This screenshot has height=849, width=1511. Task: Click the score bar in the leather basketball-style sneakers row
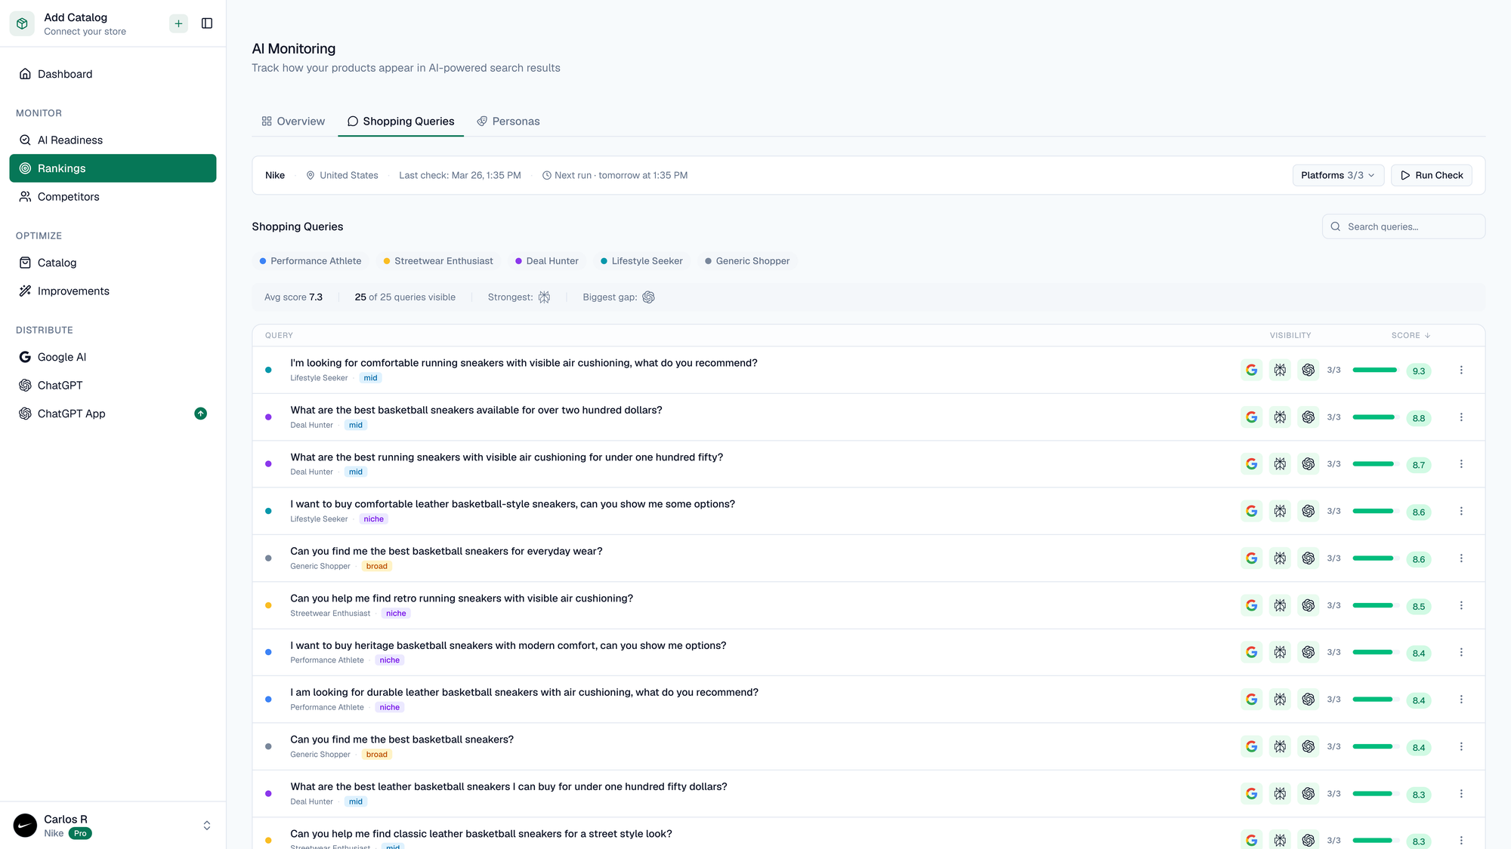click(x=1376, y=511)
